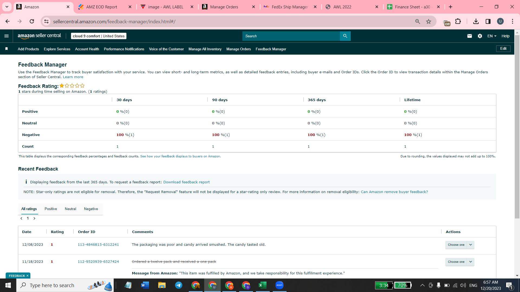This screenshot has width=520, height=292.
Task: Click the Seller Central search field
Action: (291, 36)
